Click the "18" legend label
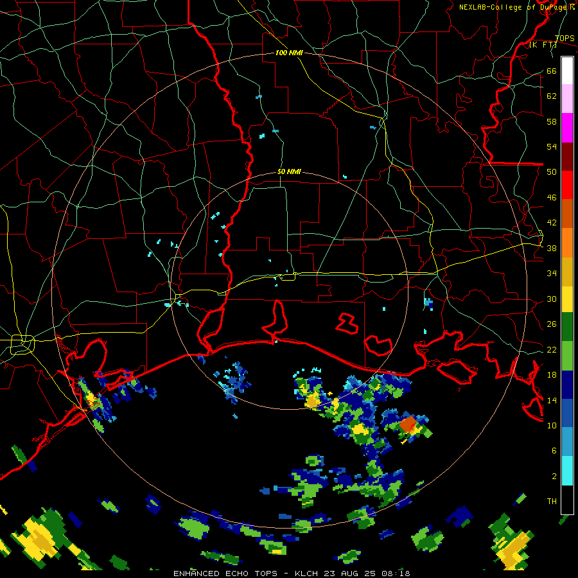578x578 pixels. [552, 375]
